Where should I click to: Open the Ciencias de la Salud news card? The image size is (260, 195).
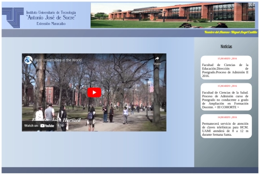point(226,97)
